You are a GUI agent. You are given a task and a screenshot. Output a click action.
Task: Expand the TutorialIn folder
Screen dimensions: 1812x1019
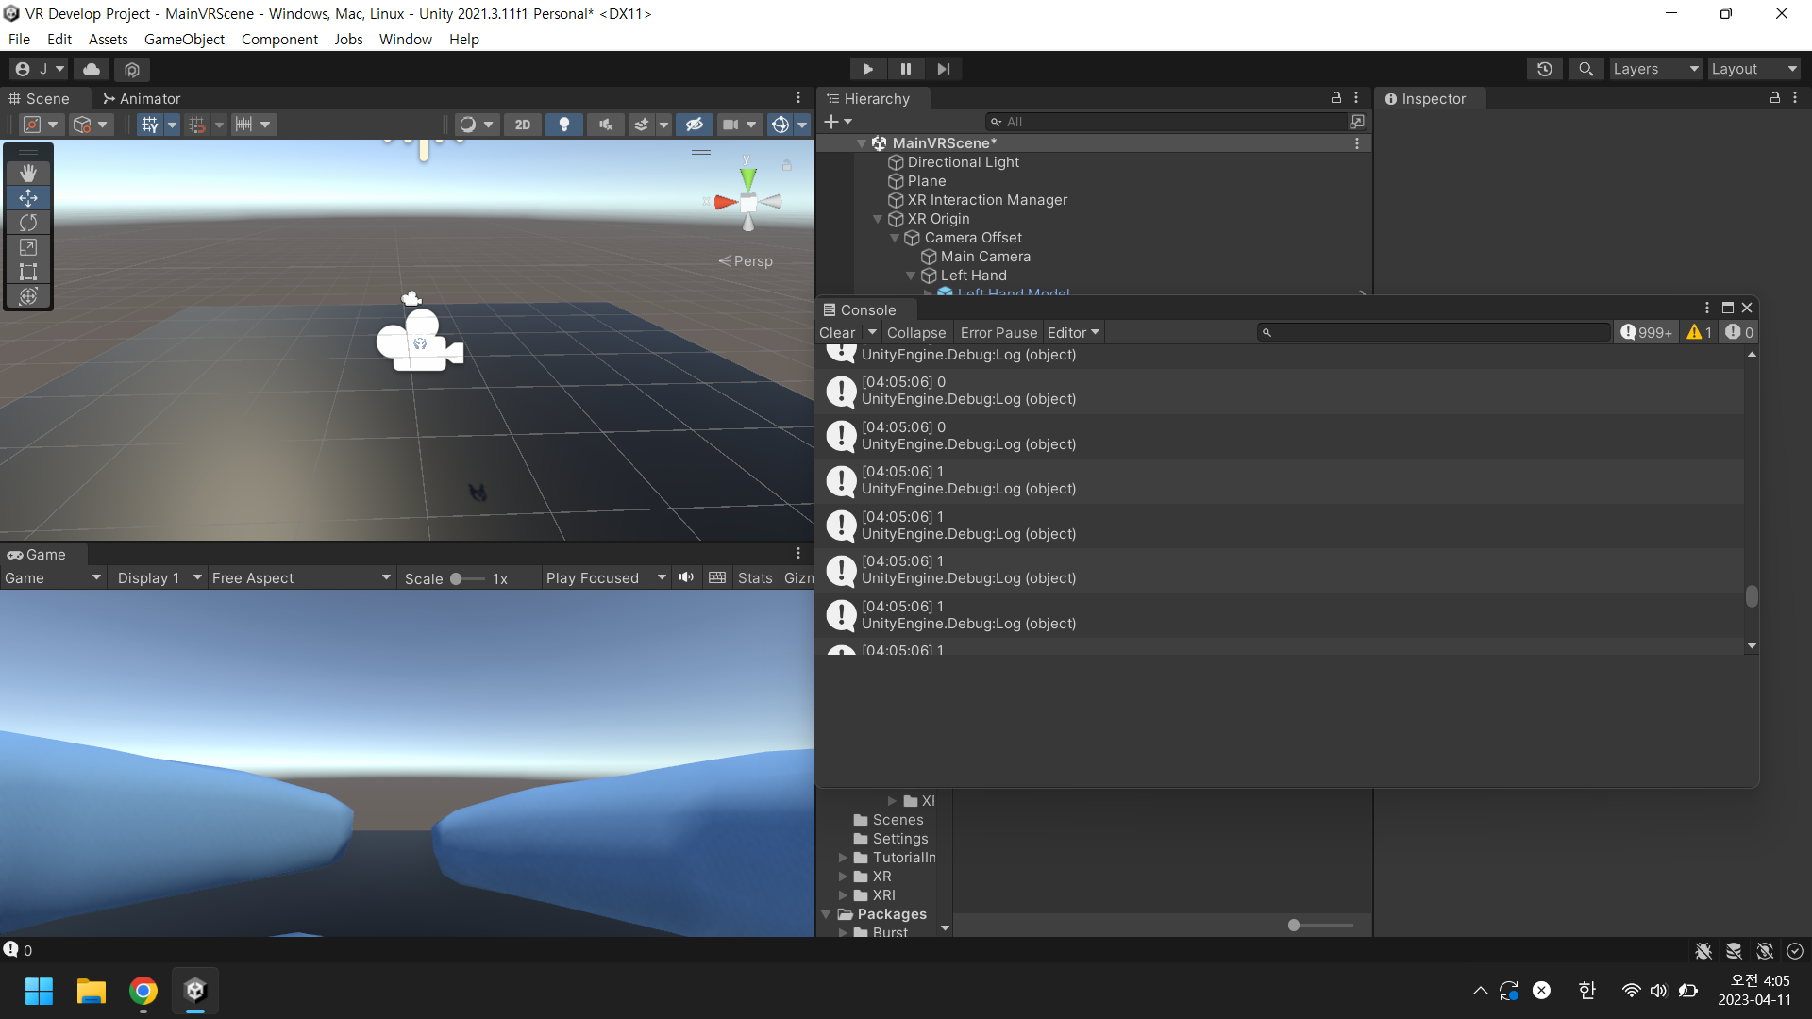pos(843,858)
